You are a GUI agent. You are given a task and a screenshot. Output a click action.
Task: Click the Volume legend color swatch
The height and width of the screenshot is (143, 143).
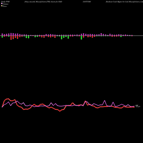(2, 3)
